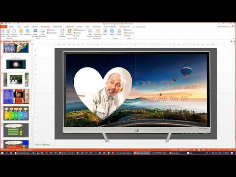
Task: Switch to Reading view
Action: 203,150
